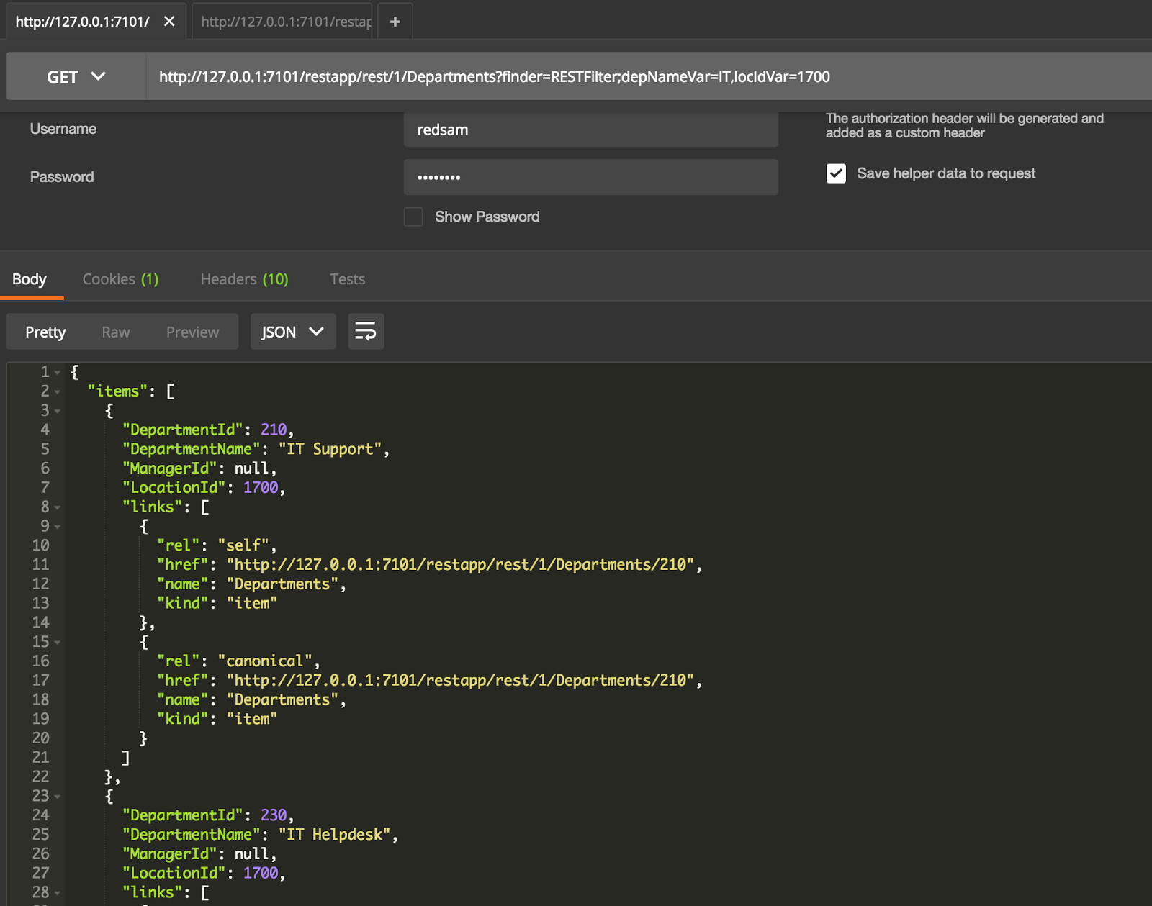Collapse the canonical link object at line 15

point(58,643)
